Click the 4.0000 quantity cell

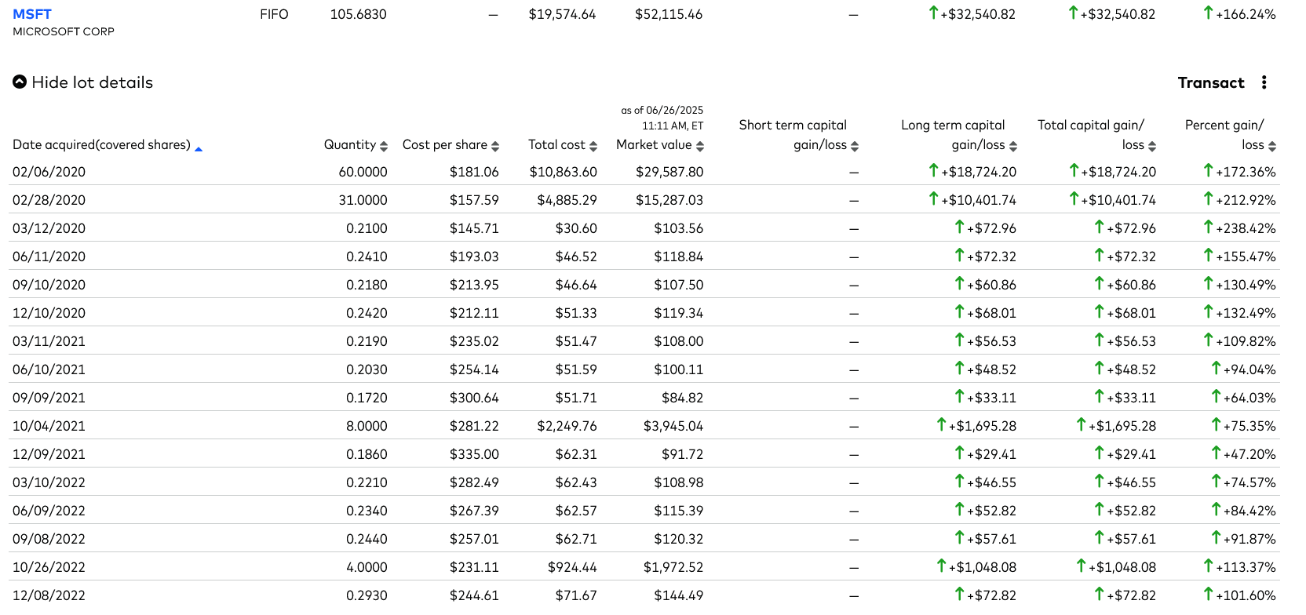367,567
